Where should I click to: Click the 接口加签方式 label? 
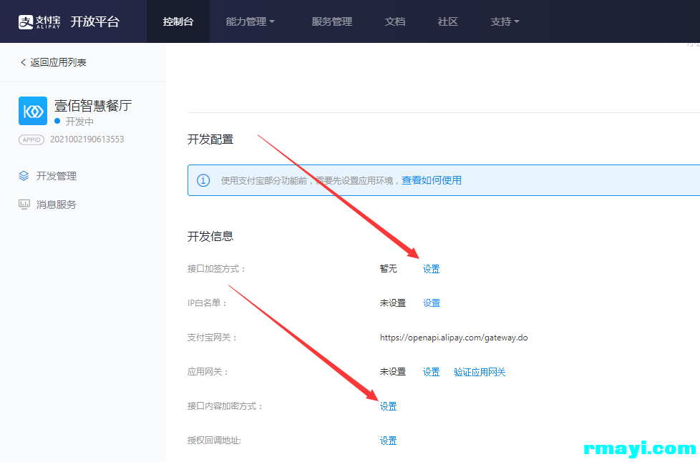pos(216,269)
